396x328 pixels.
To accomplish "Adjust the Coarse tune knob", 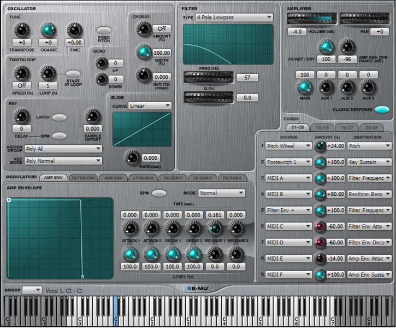I will coord(48,30).
